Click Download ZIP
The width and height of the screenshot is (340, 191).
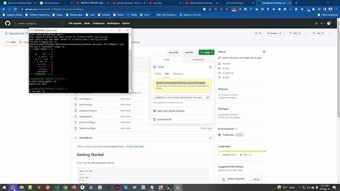pos(164,119)
